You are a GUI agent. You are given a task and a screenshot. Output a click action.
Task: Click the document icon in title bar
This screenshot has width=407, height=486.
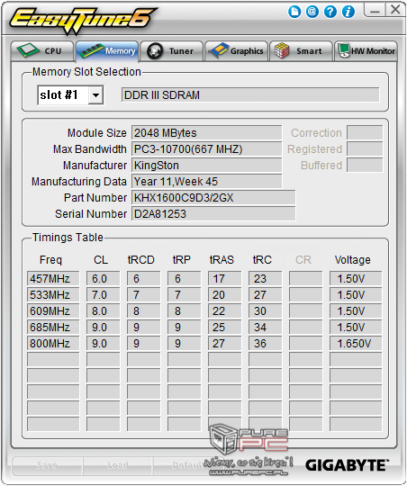(x=294, y=12)
